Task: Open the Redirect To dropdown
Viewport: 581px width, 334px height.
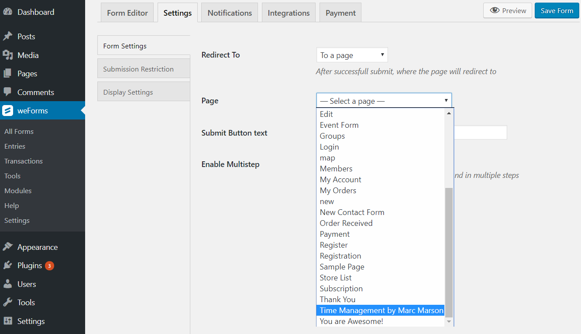Action: coord(352,55)
